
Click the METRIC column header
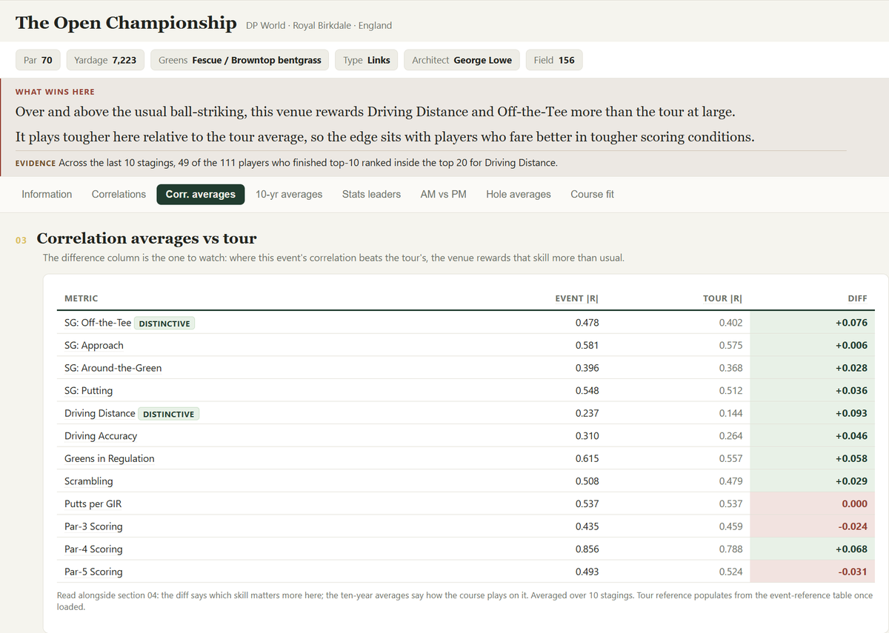tap(81, 298)
